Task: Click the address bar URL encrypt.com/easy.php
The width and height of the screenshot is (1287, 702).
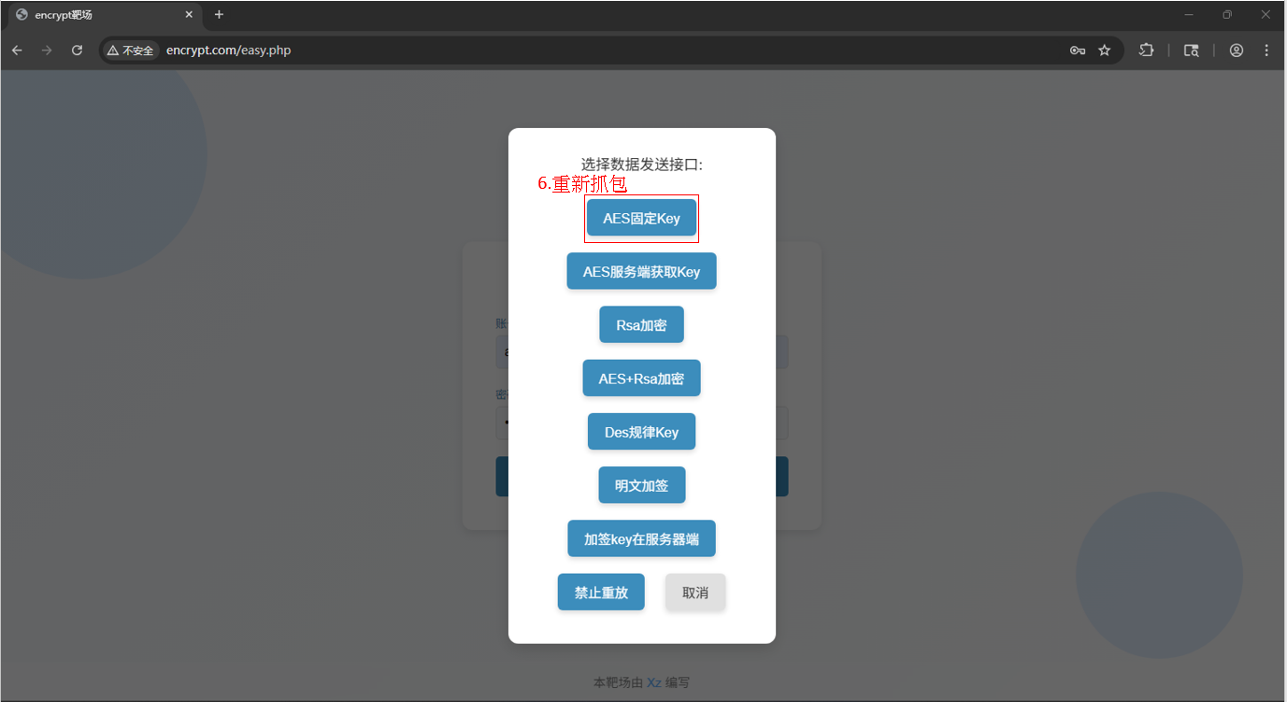Action: click(228, 50)
